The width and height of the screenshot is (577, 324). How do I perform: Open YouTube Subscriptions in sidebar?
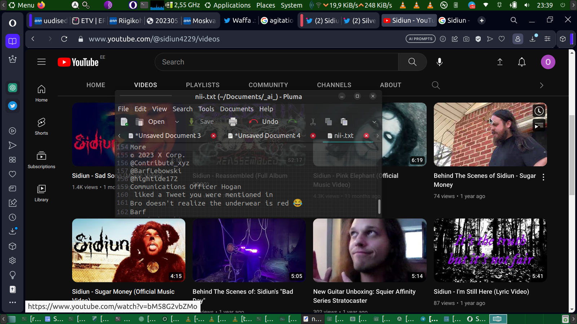(x=41, y=160)
